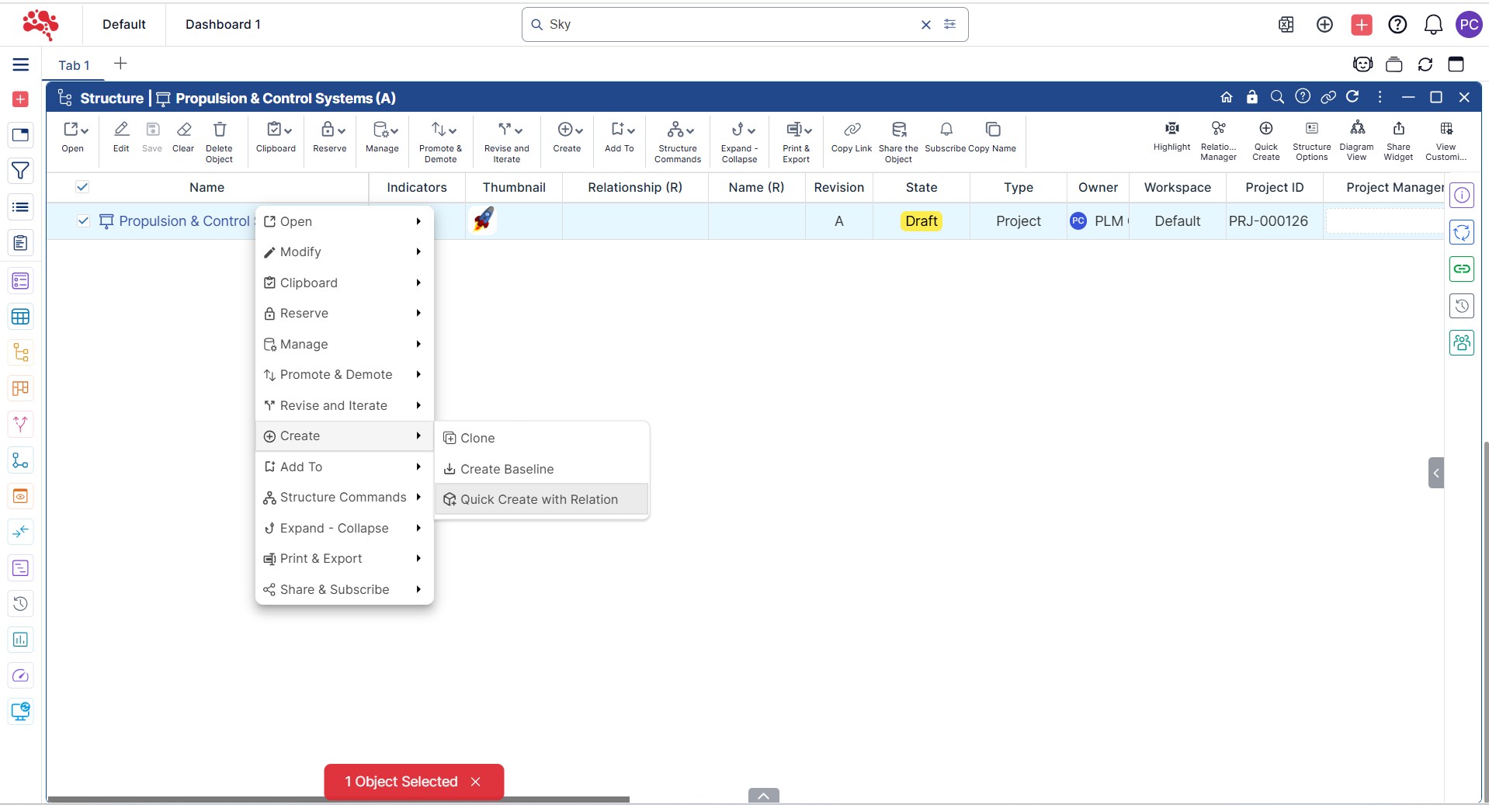Click the Highlight toolbar icon

(x=1171, y=129)
